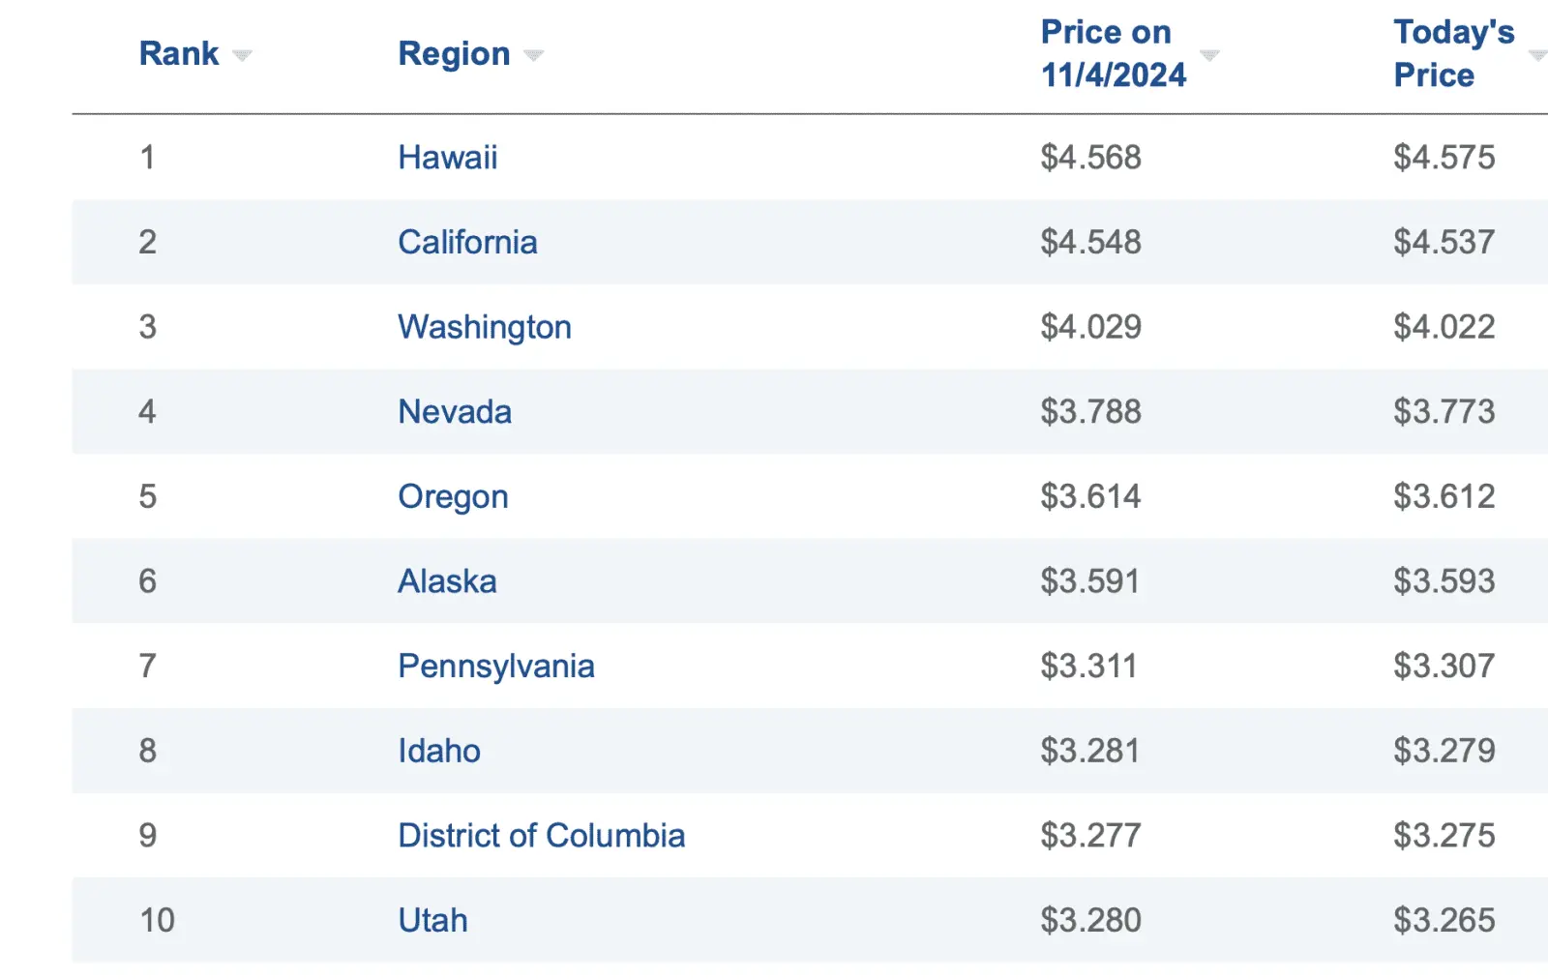Click the sort arrow beside Rank
The width and height of the screenshot is (1548, 979).
pos(242,55)
